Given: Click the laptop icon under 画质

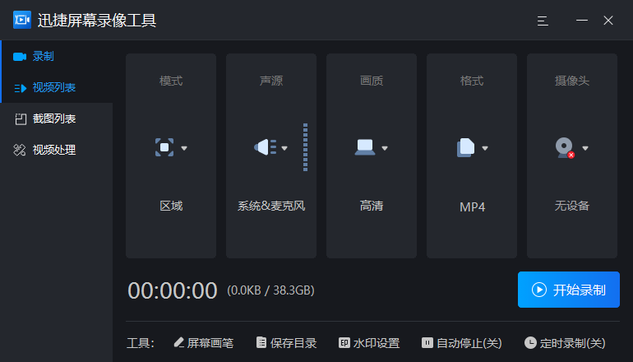Looking at the screenshot, I should [365, 147].
